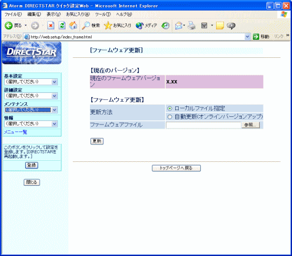Click the ファームウェアファイル label cell
The height and width of the screenshot is (256, 292).
click(x=127, y=125)
